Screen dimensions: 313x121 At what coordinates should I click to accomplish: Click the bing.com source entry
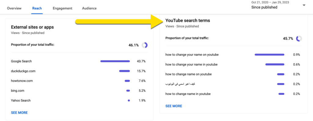click(x=17, y=91)
